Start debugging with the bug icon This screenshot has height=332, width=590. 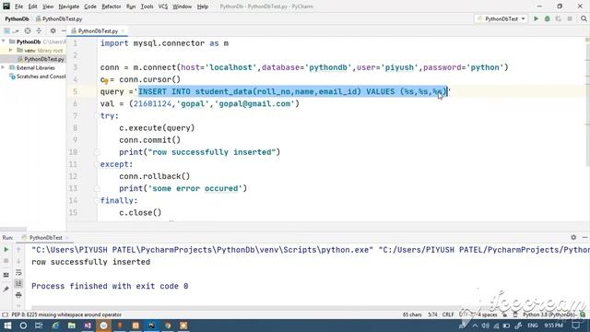[547, 18]
